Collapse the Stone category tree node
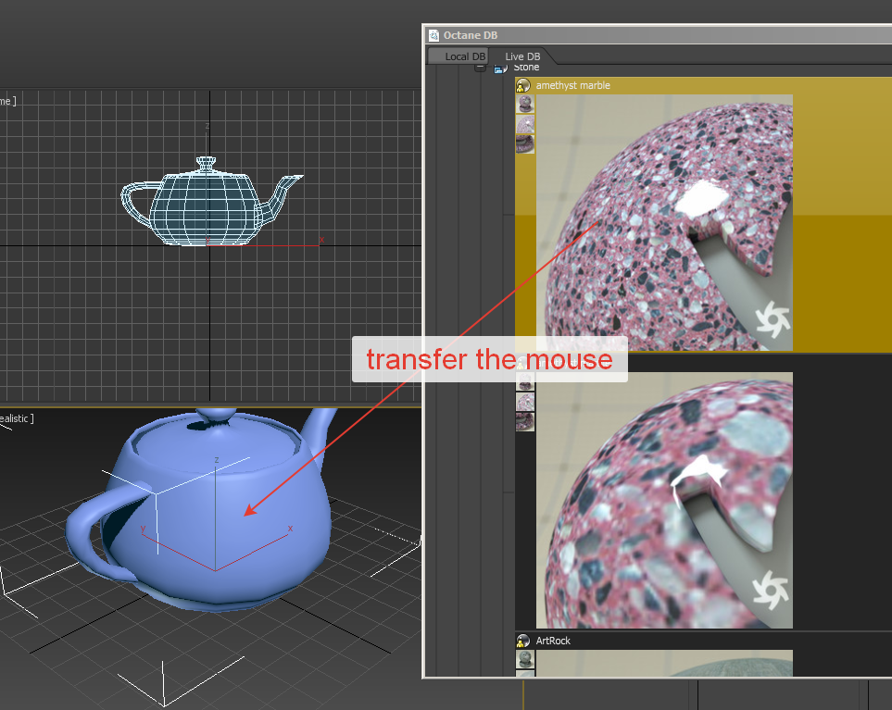Screen dimensions: 892x710 481,68
